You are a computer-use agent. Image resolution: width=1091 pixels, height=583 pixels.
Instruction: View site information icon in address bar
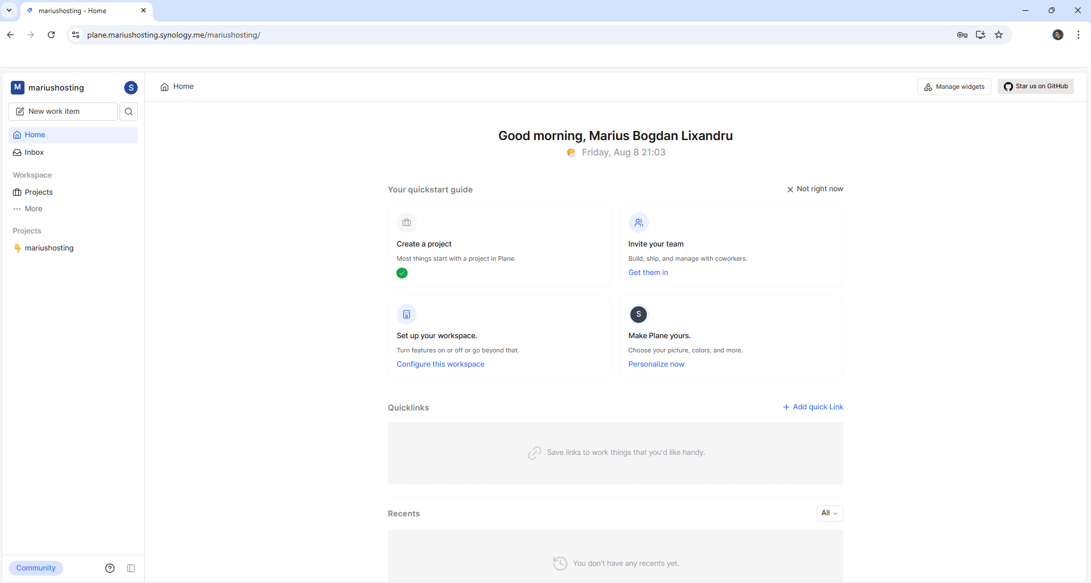(x=75, y=35)
